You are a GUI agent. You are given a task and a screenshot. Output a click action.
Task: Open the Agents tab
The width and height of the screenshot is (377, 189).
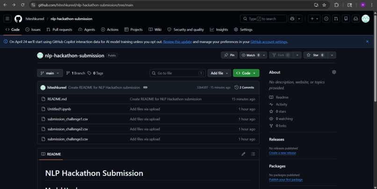pyautogui.click(x=87, y=29)
